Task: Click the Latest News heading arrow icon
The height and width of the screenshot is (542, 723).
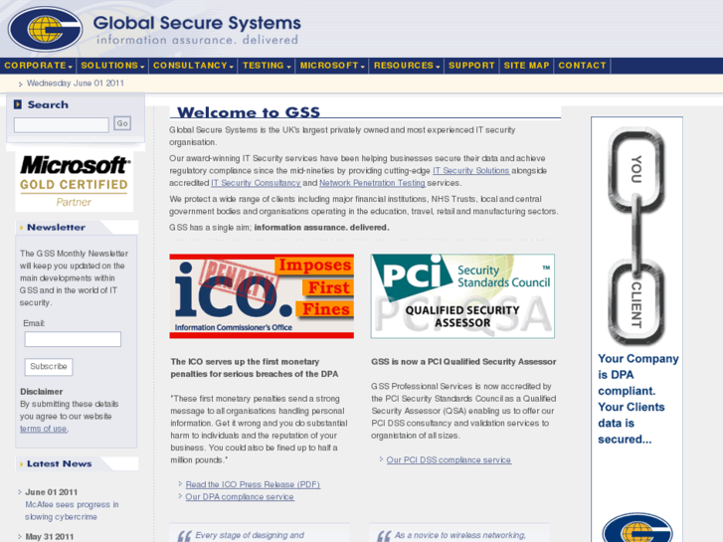Action: [21, 464]
